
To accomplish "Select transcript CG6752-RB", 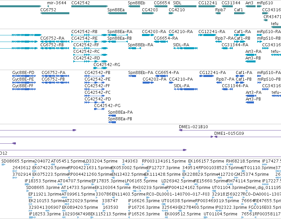I will (x=55, y=48).
